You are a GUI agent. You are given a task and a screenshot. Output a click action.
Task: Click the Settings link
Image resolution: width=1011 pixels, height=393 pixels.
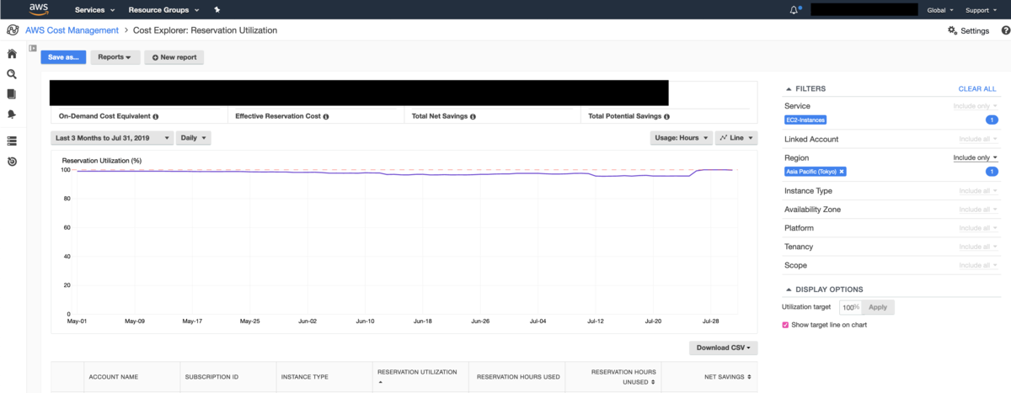[975, 30]
